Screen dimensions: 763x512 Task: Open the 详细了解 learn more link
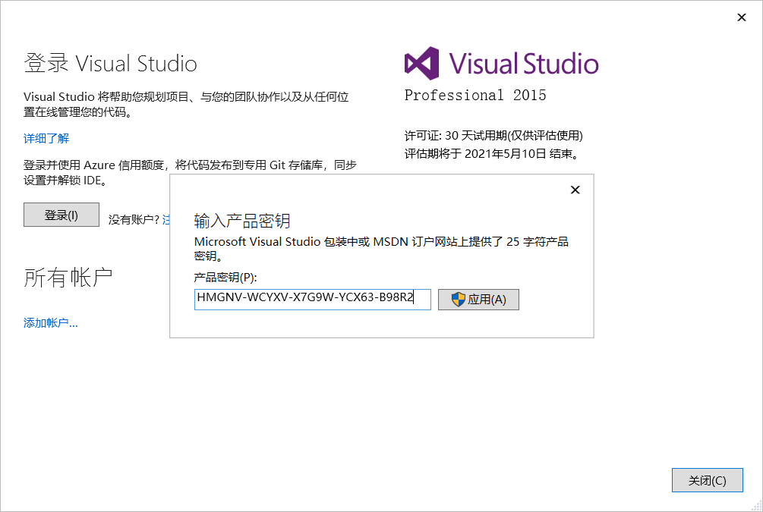click(x=46, y=139)
